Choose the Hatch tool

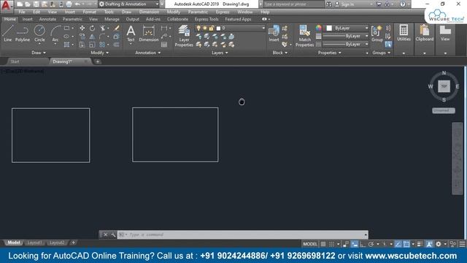pyautogui.click(x=66, y=45)
